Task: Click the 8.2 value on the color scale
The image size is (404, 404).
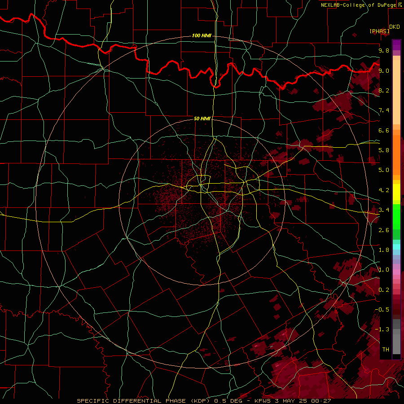Action: 384,90
